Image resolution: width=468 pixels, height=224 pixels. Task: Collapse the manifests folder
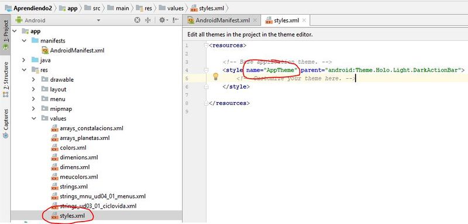(x=24, y=40)
